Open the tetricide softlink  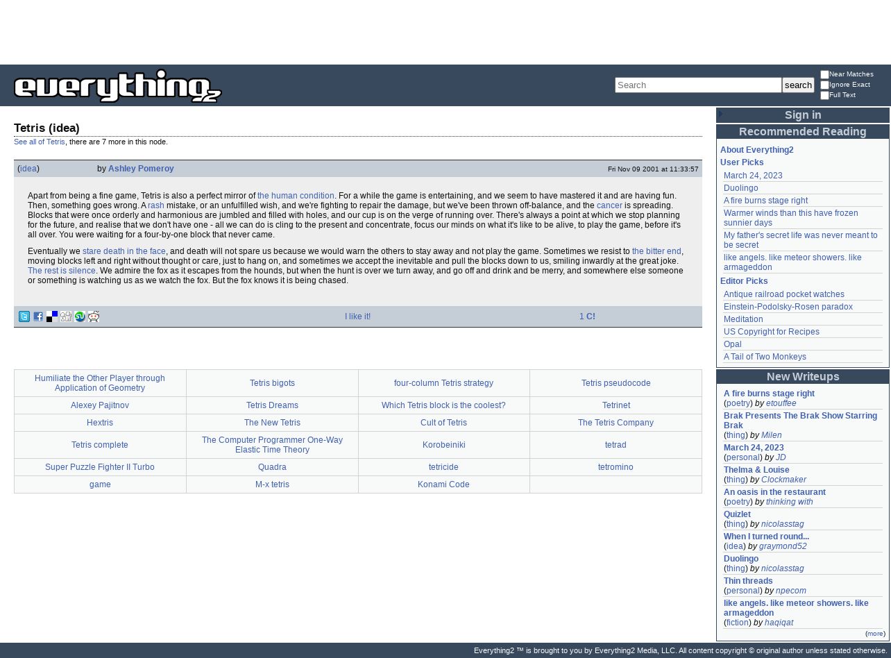coord(443,467)
